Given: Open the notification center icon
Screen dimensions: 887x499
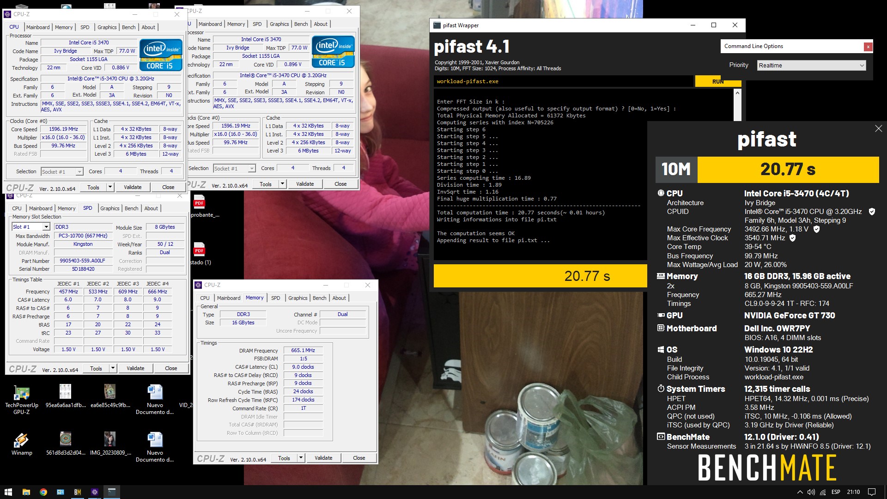Looking at the screenshot, I should click(x=872, y=492).
